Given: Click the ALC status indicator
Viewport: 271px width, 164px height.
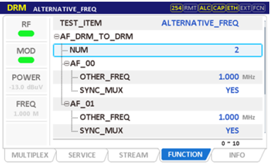Looking at the screenshot, I should tap(205, 8).
